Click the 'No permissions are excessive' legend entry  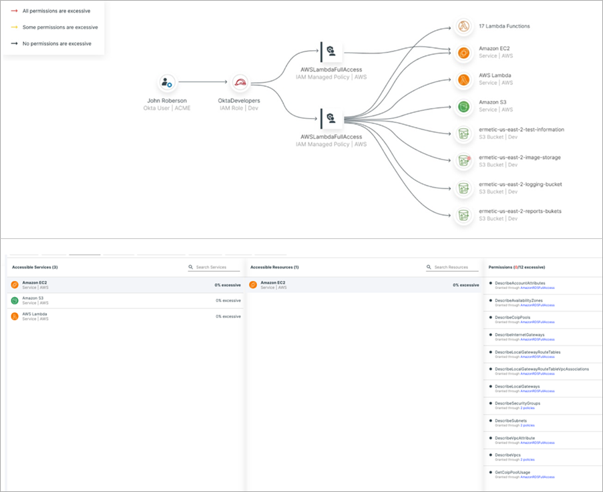pos(51,43)
